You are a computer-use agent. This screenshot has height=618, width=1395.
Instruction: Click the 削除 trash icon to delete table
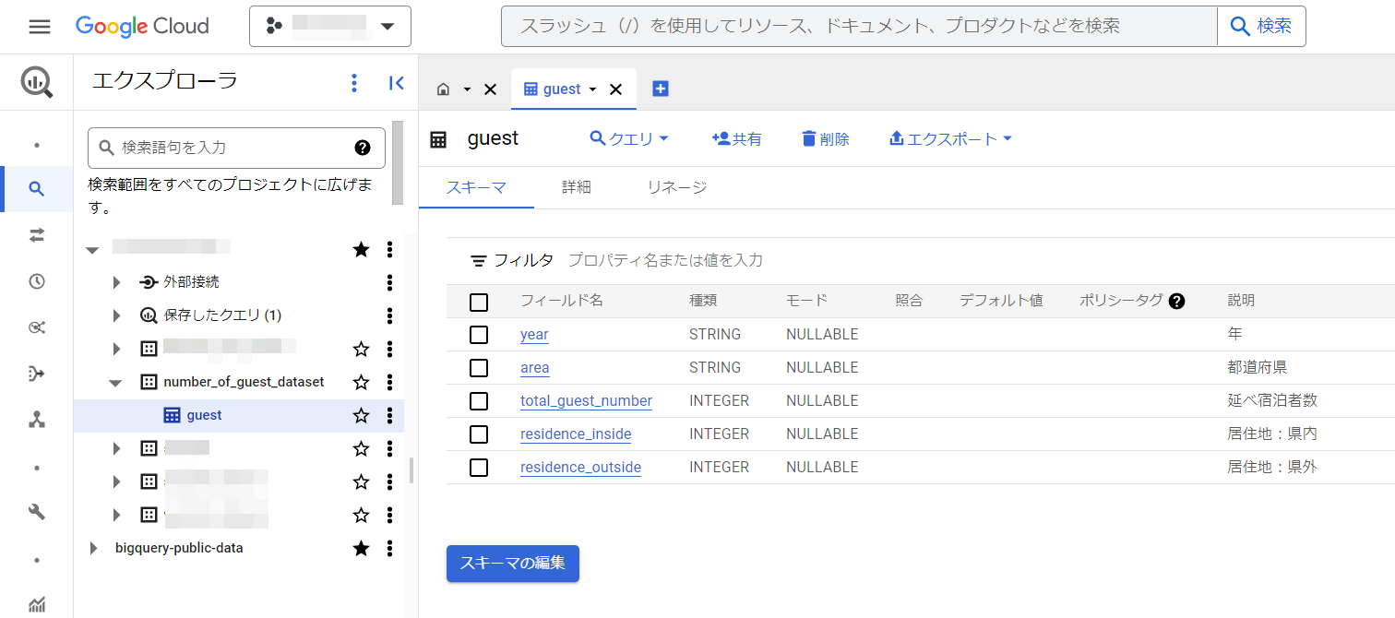tap(824, 138)
